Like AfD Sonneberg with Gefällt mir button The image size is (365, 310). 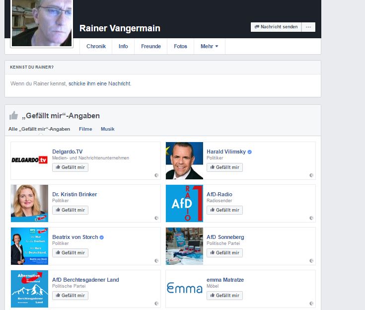(x=224, y=253)
